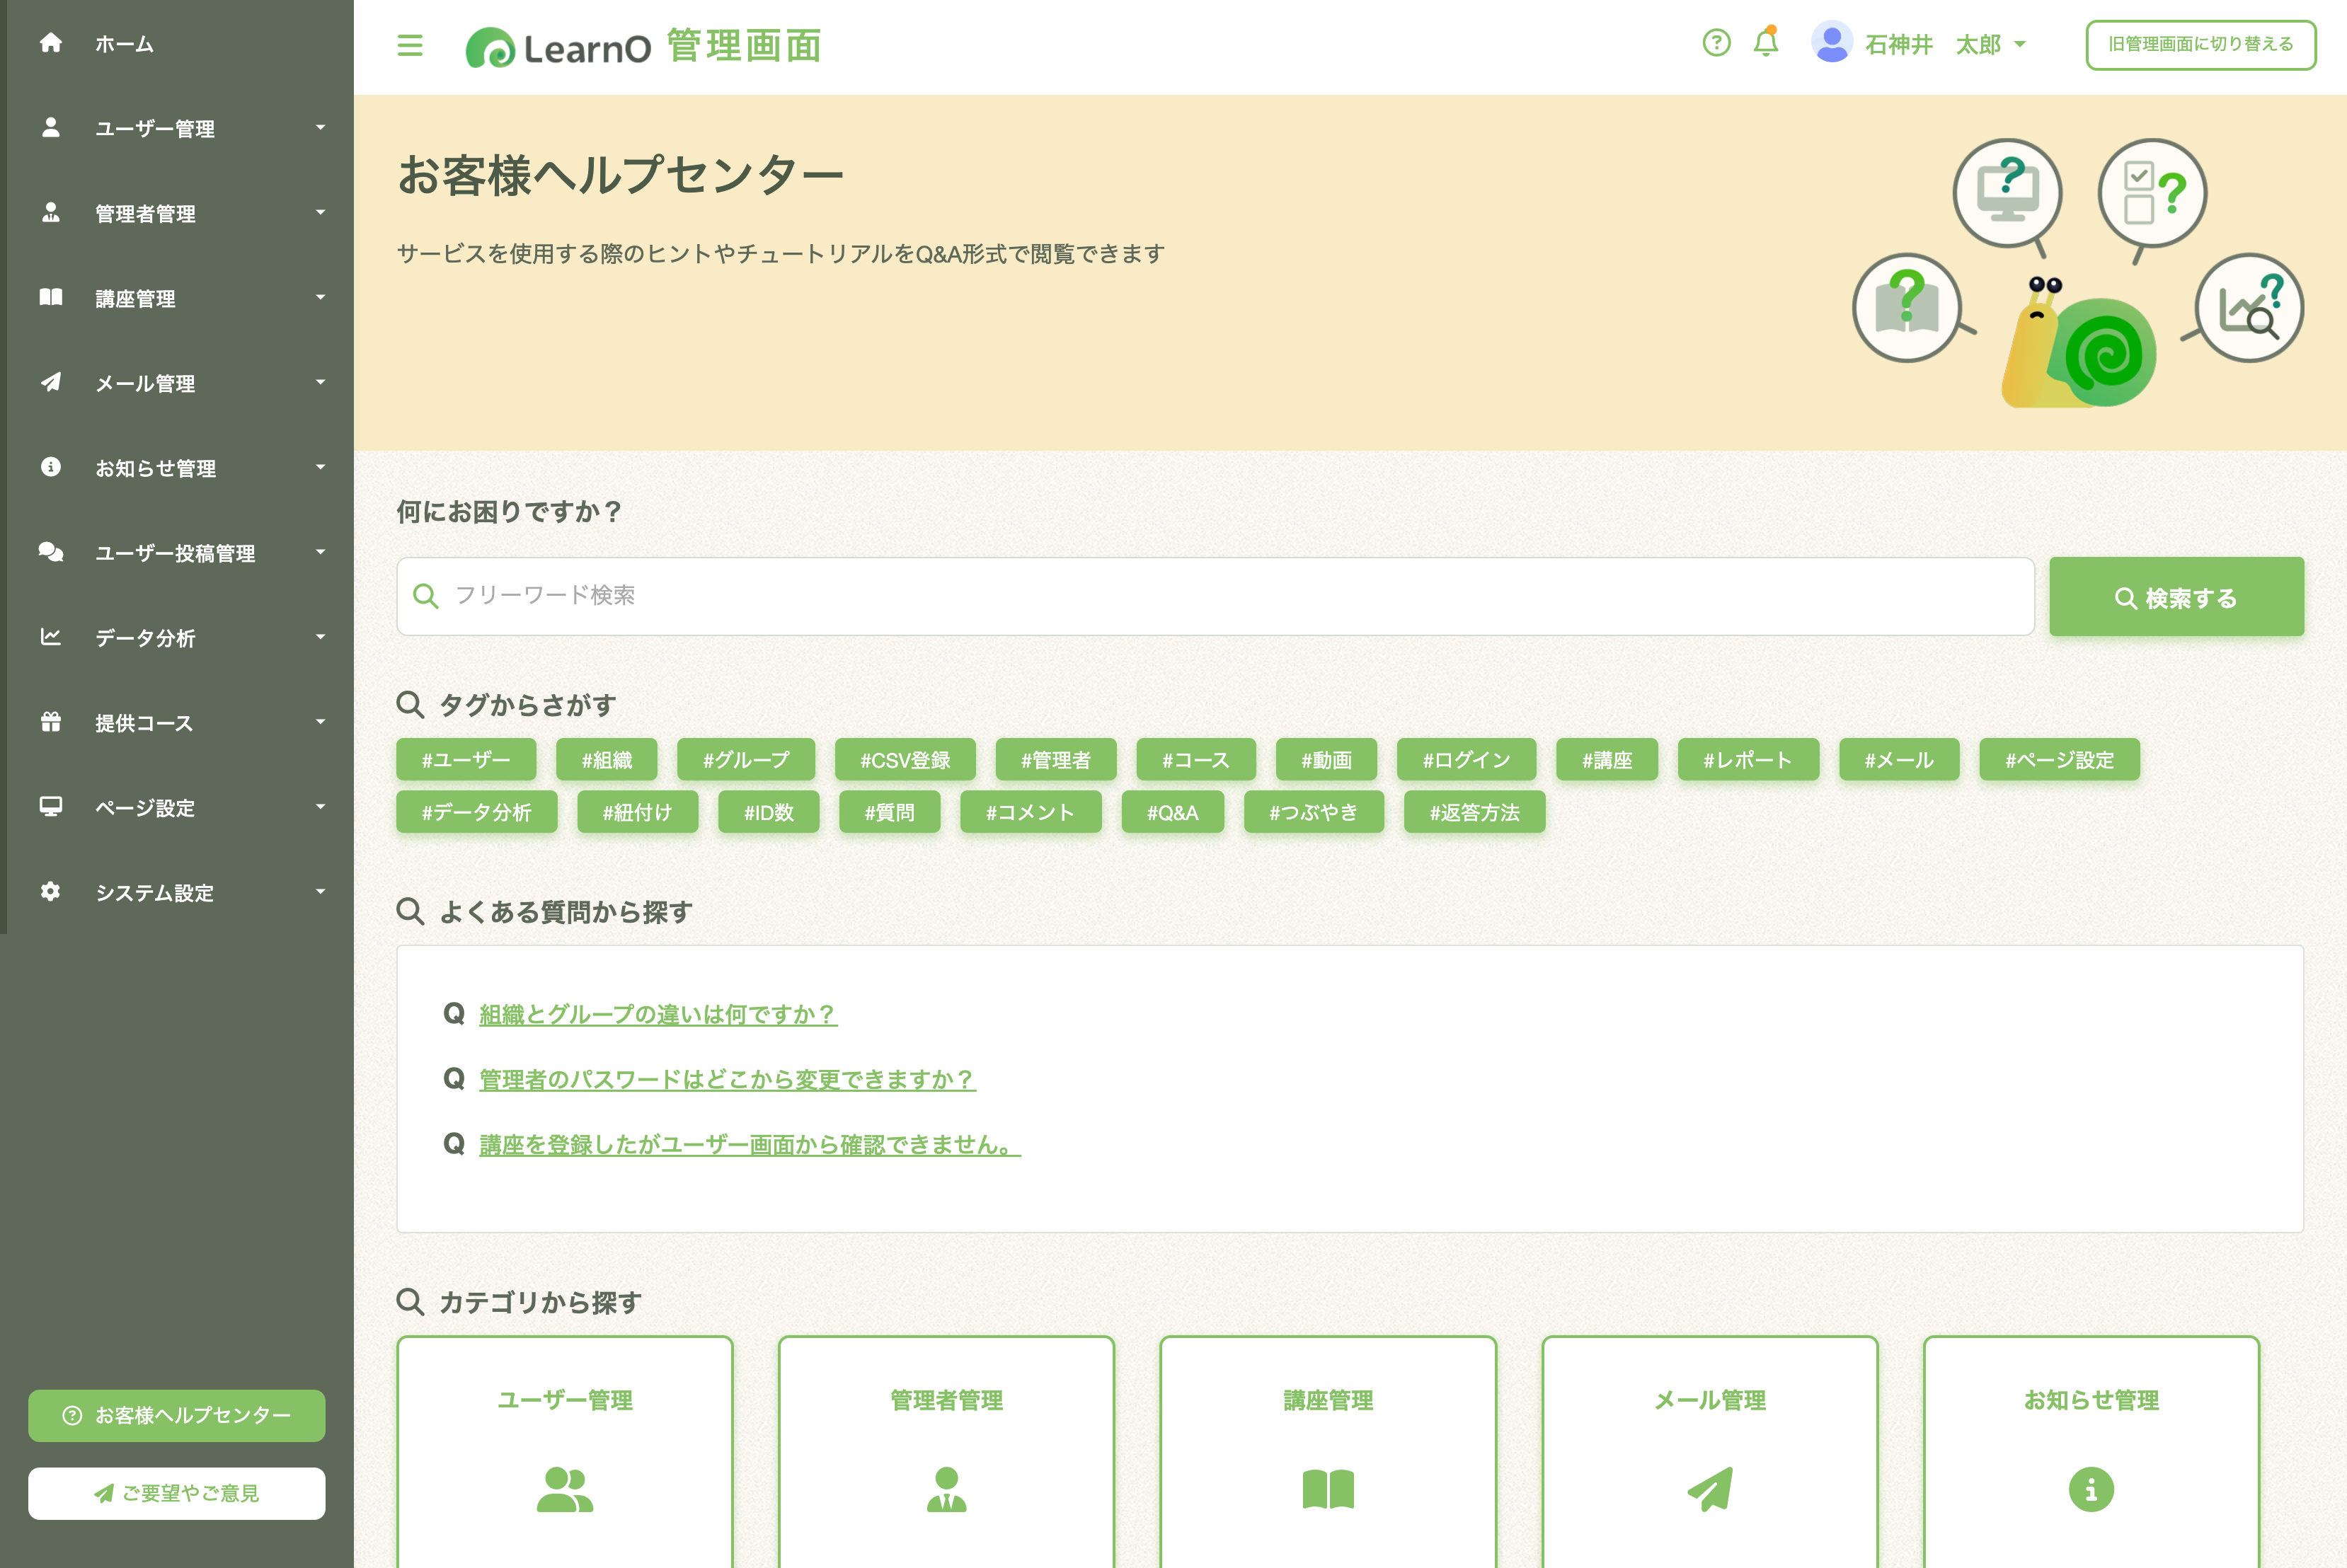Click the 検索する search button
The image size is (2347, 1568).
(2176, 597)
